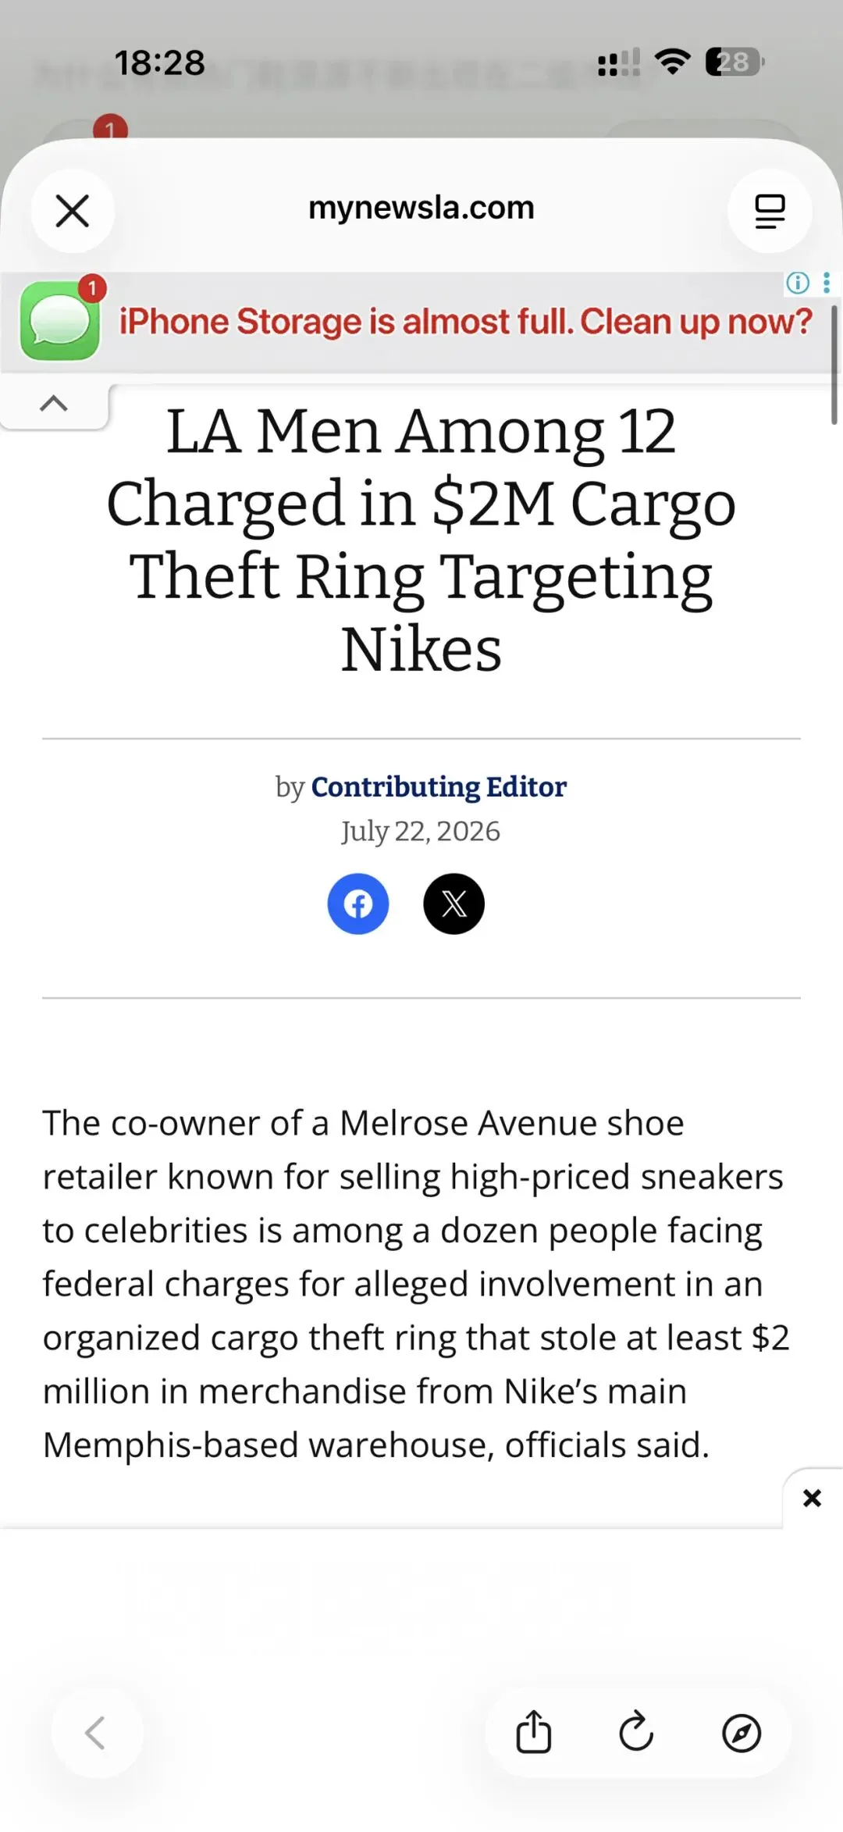The image size is (843, 1832).
Task: Open the share sheet icon
Action: (534, 1733)
